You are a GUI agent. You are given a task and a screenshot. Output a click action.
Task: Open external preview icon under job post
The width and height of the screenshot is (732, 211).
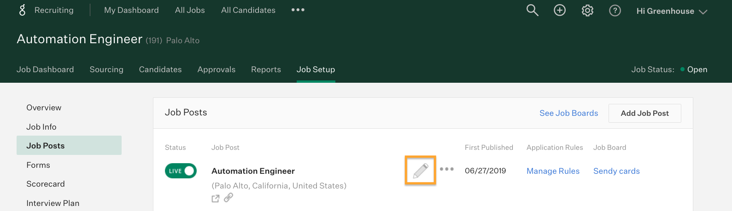pyautogui.click(x=216, y=199)
